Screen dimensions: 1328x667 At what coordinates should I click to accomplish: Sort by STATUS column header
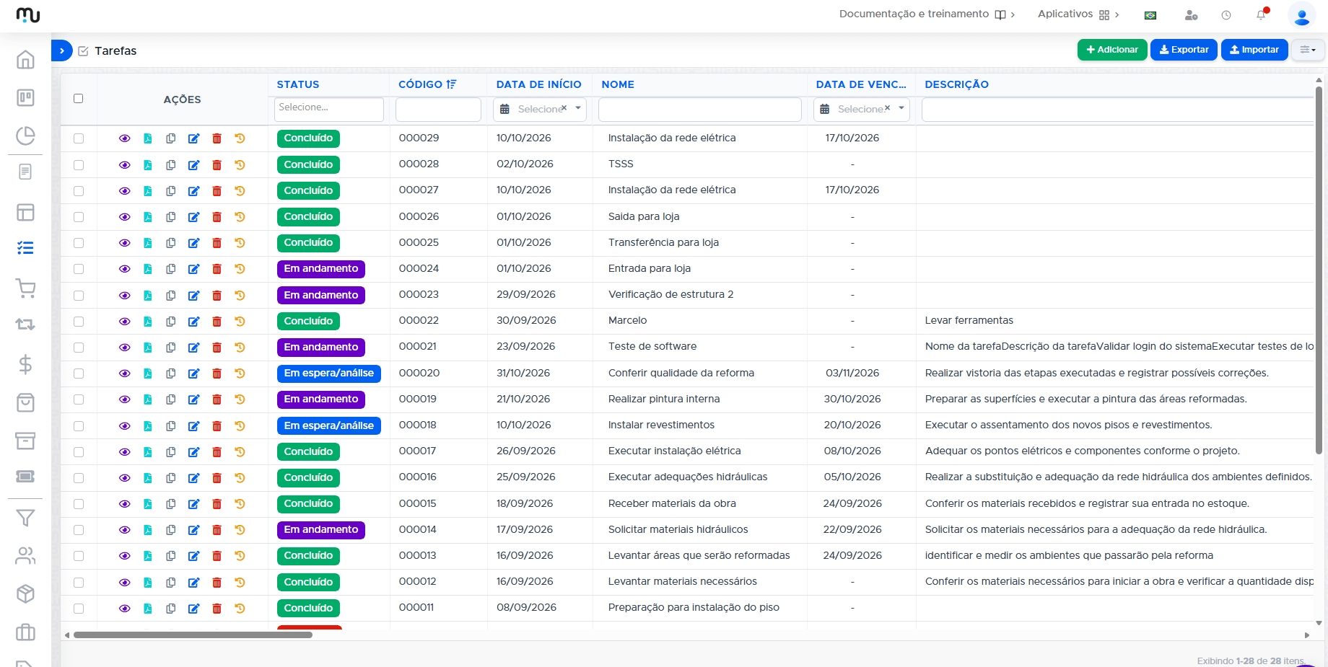tap(298, 84)
